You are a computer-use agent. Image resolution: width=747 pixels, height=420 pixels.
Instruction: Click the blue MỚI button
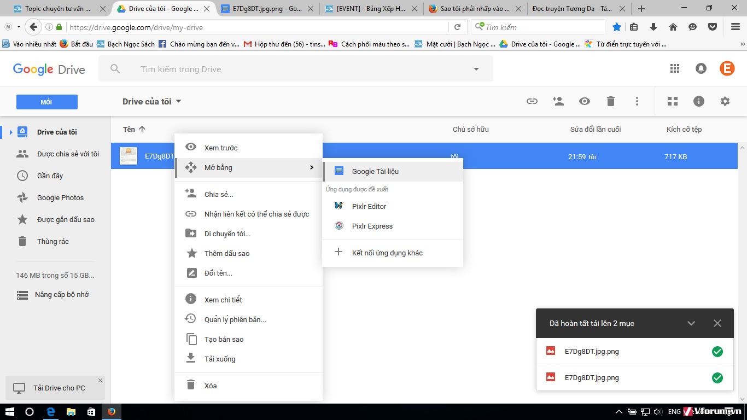[47, 102]
